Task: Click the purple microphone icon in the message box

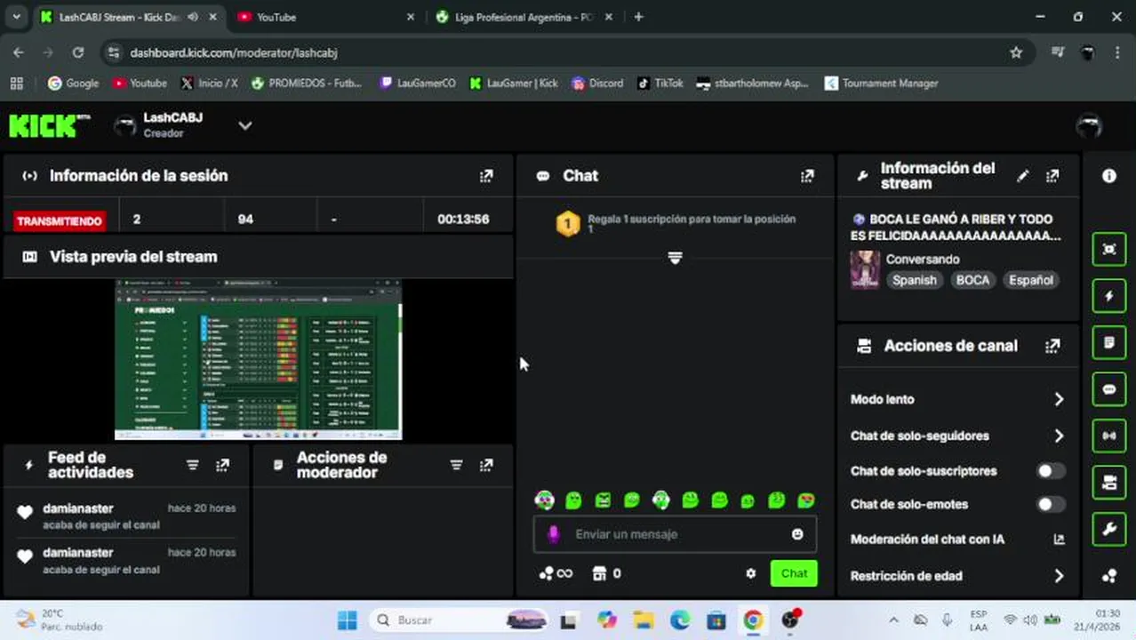Action: pyautogui.click(x=553, y=534)
